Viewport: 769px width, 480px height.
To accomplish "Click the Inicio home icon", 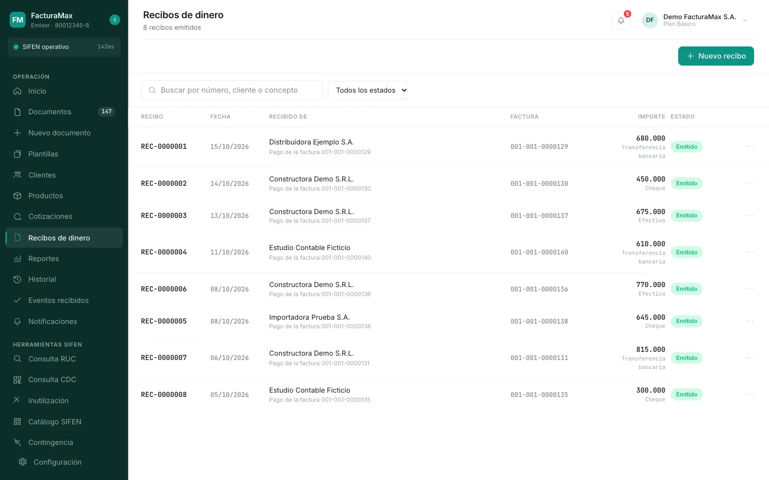I will (x=17, y=91).
